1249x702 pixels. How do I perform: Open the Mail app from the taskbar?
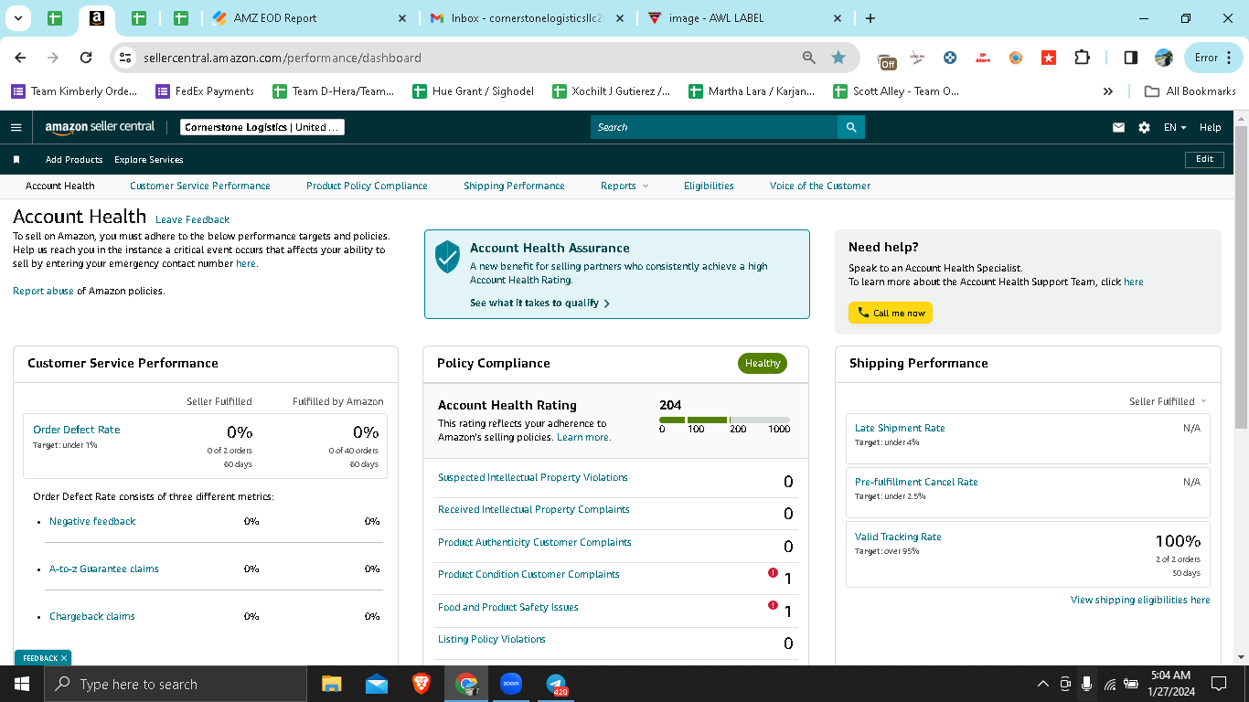[x=376, y=684]
